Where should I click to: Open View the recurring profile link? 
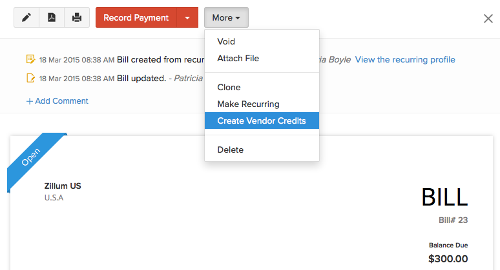405,59
